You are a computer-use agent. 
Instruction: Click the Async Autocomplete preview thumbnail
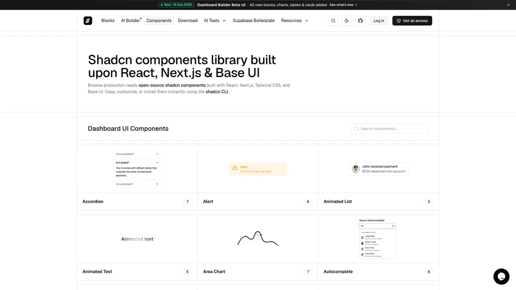tap(377, 239)
